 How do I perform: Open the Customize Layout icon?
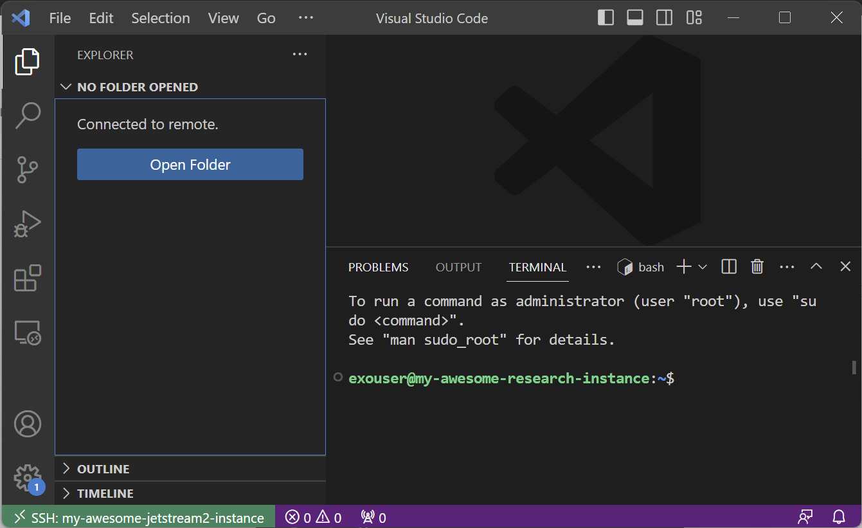point(694,18)
